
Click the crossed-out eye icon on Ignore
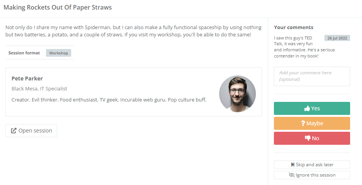click(x=292, y=175)
